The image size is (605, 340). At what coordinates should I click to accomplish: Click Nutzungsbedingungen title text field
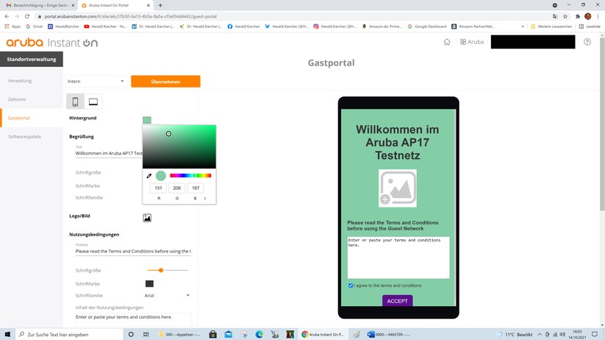click(x=133, y=251)
